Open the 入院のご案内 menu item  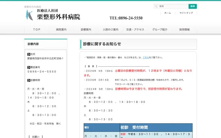click(x=110, y=30)
